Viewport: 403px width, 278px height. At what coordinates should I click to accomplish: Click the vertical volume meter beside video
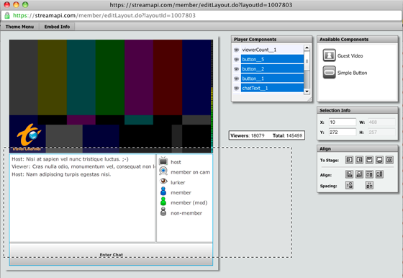pos(212,97)
